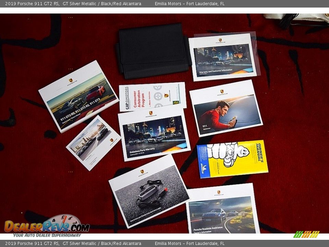Click Porsche crest on battery charger booklet
Screen dimensions: 329x247
[x=142, y=171]
